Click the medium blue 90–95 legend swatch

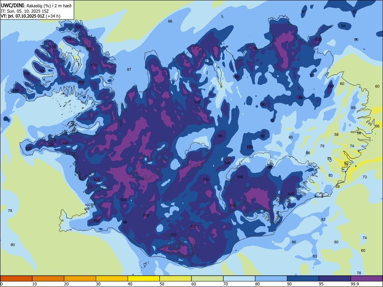303,279
